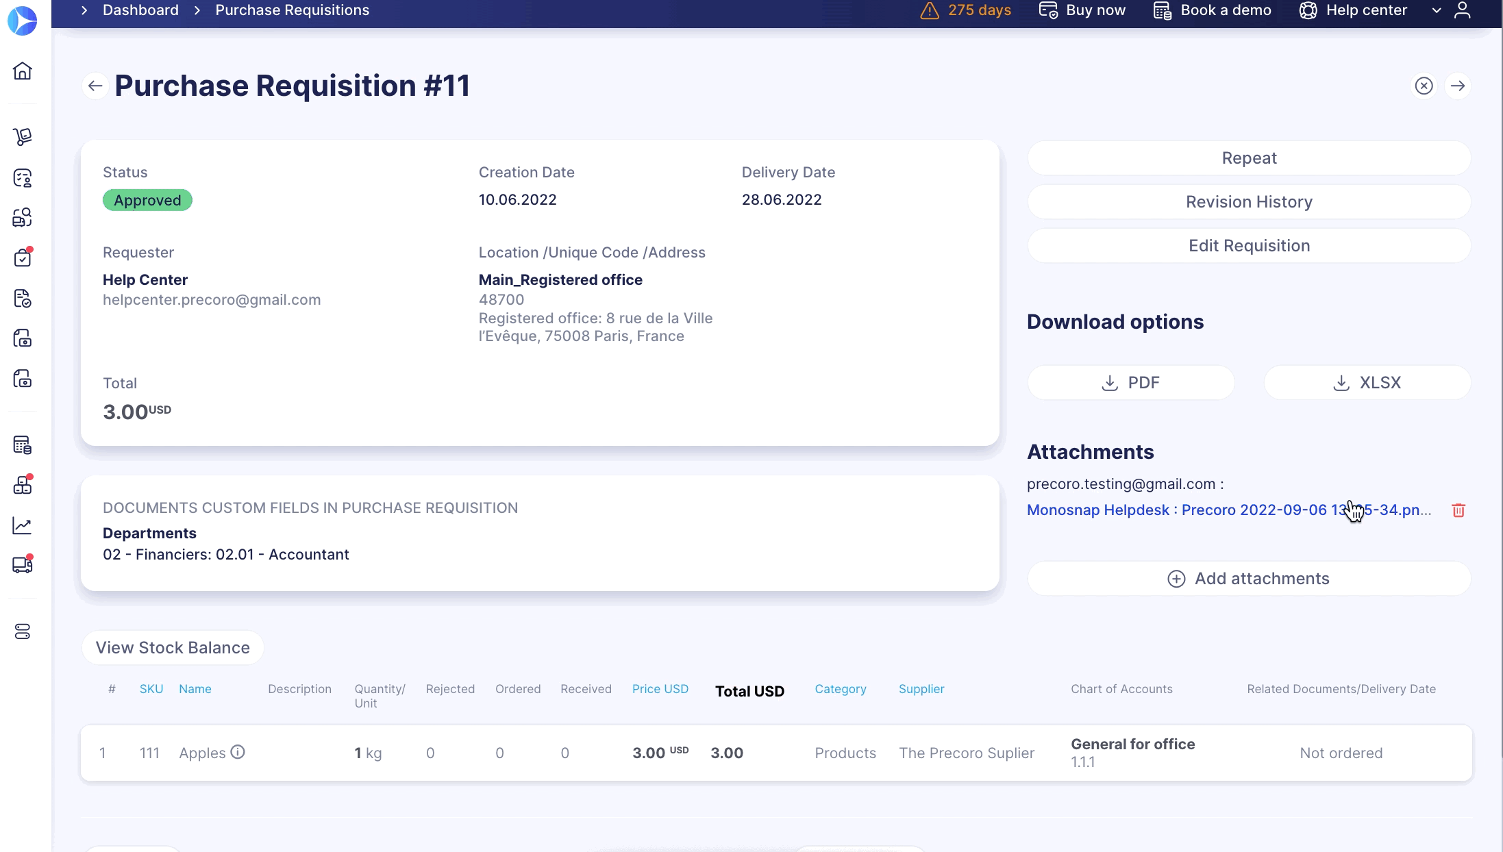Click the Reports trend-chart sidebar icon

pos(23,525)
